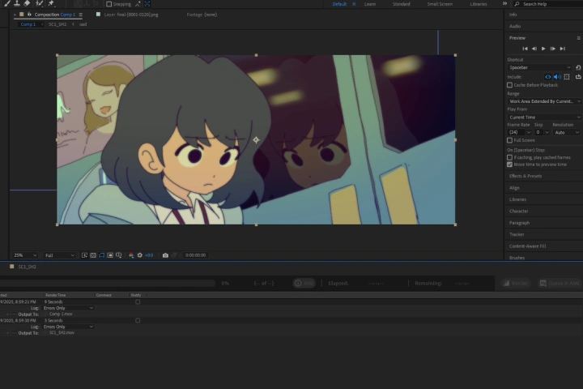Open the 25% magnification dropdown
Viewport: 583px width, 389px height.
coord(25,255)
